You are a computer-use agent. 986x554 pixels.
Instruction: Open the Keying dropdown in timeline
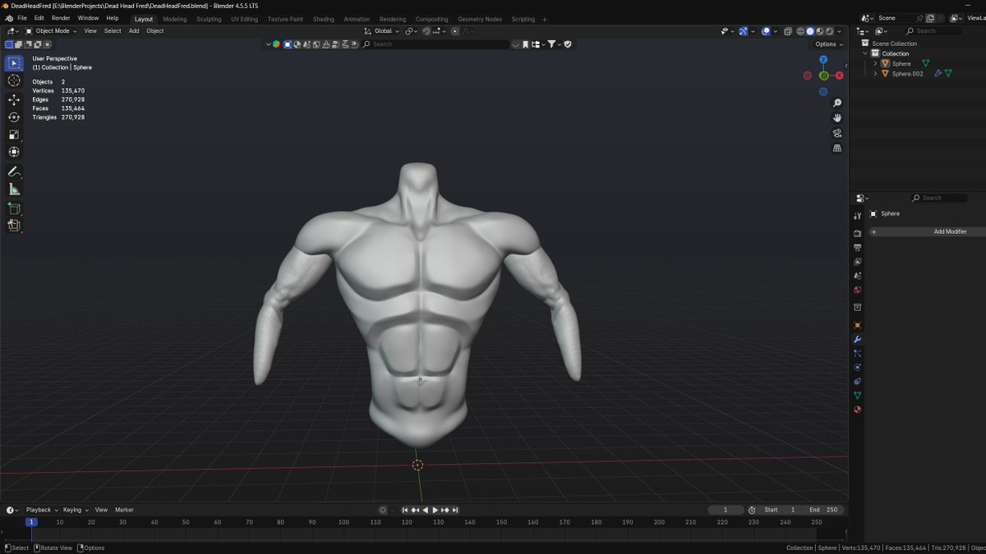pyautogui.click(x=76, y=510)
